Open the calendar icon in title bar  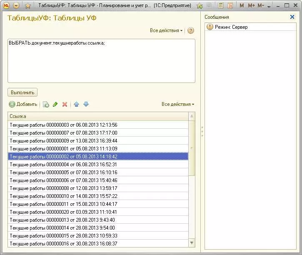click(230, 5)
